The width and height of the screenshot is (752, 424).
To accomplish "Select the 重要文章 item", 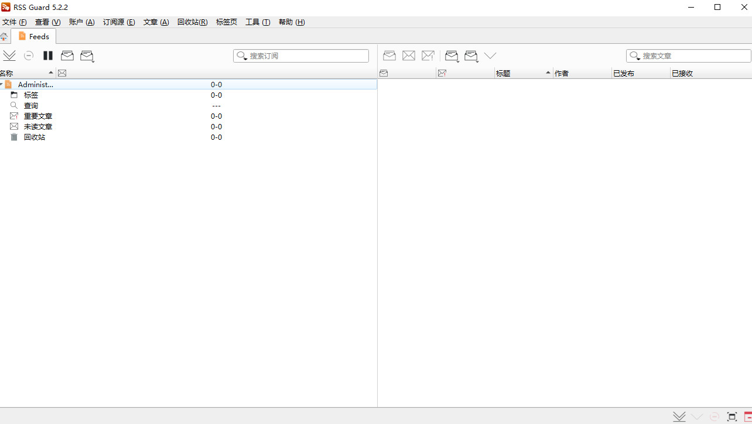I will (38, 116).
